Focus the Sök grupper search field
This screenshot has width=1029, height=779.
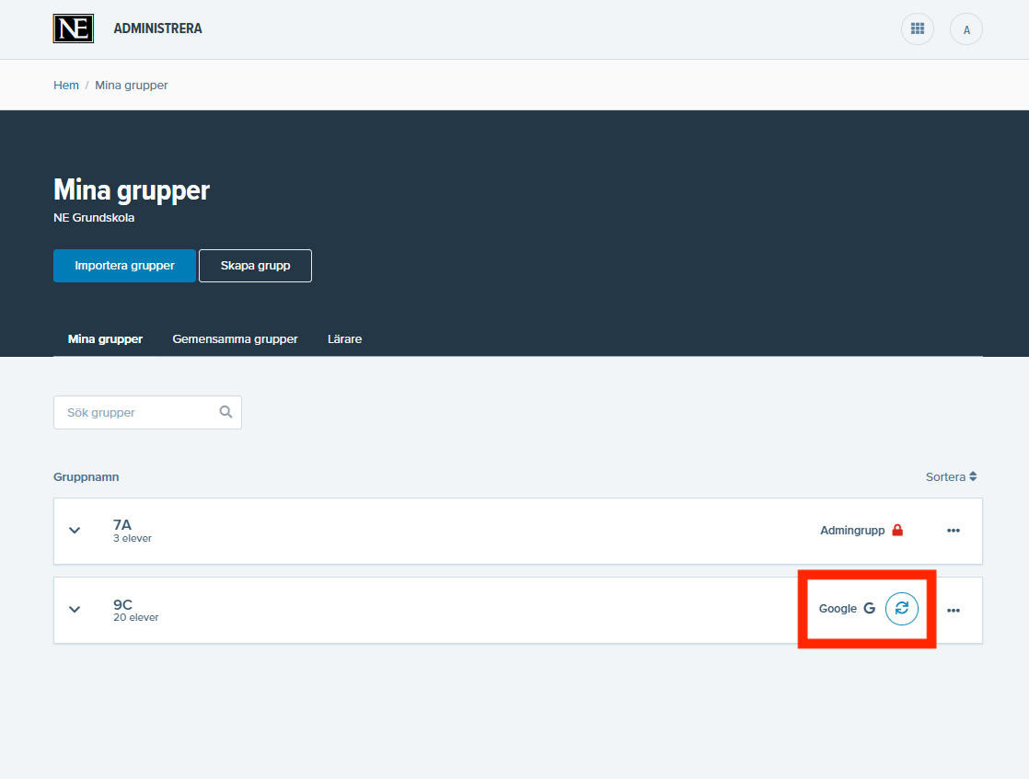[x=138, y=412]
